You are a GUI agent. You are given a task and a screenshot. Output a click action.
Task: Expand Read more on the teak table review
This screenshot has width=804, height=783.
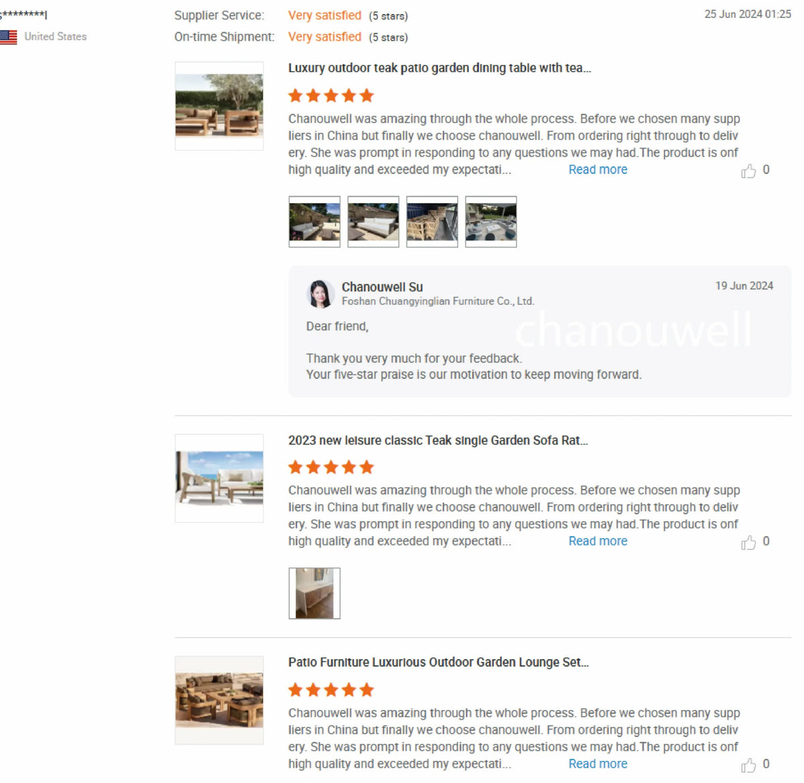point(598,169)
